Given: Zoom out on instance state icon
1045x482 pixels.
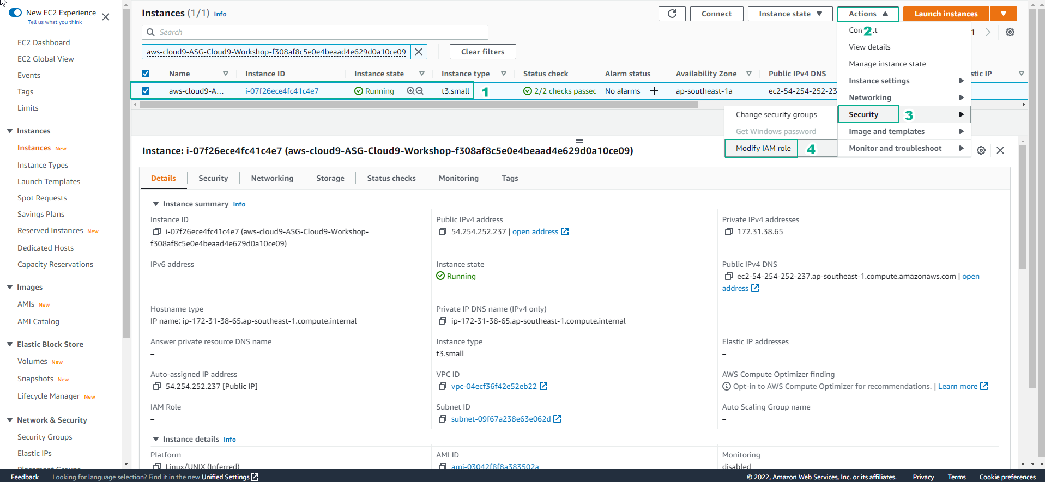Looking at the screenshot, I should pos(420,91).
